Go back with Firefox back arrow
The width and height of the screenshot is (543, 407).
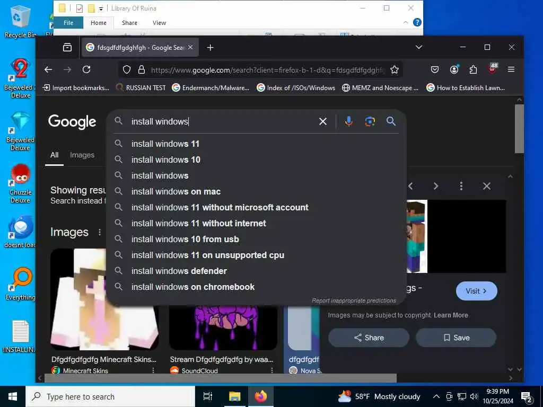click(x=48, y=69)
